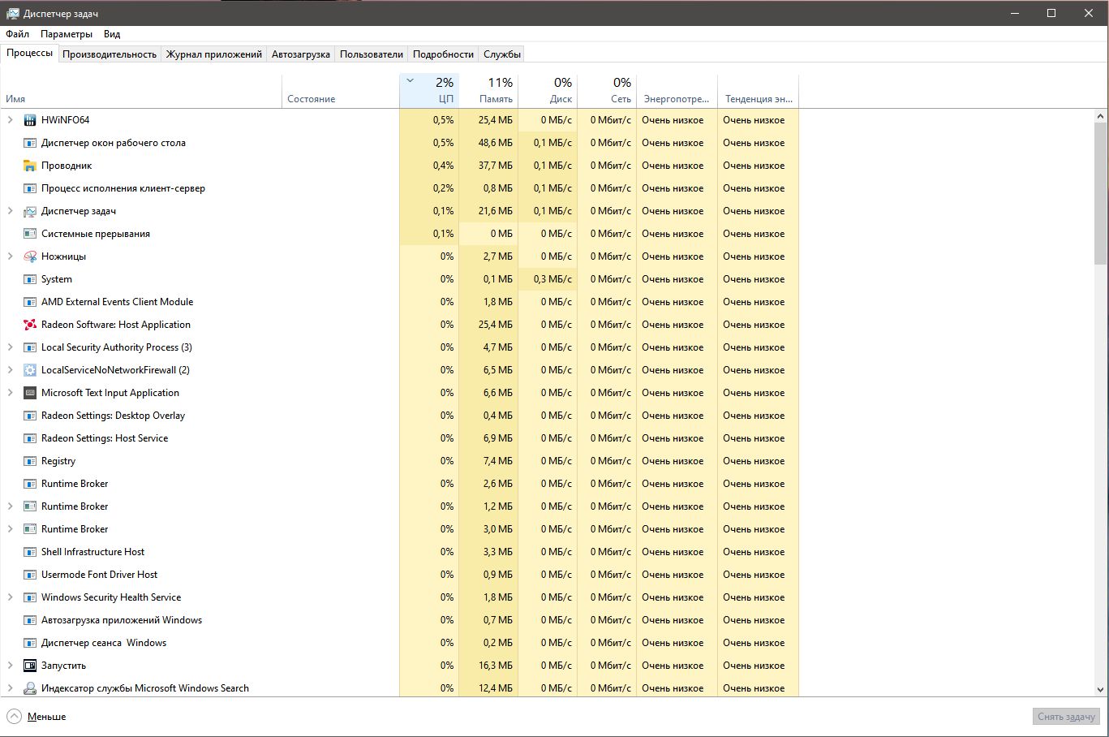Expand the Запустить process row
This screenshot has height=737, width=1109.
(11, 666)
